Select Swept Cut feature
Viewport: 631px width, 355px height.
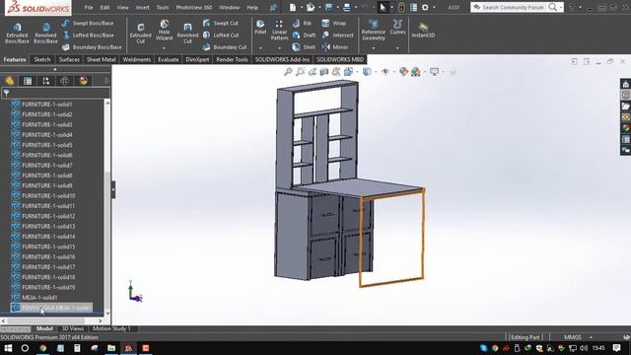[x=221, y=24]
